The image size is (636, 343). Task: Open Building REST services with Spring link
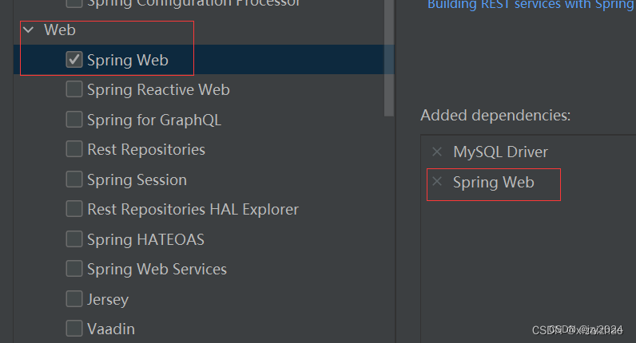point(531,5)
